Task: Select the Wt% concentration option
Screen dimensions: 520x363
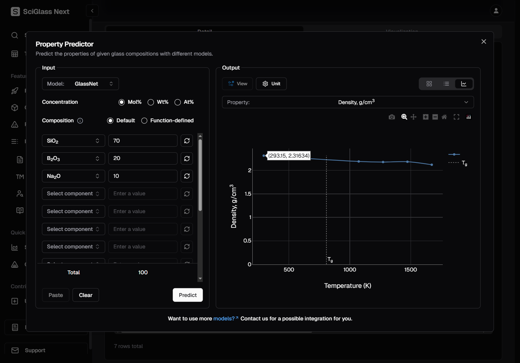Action: click(x=151, y=102)
